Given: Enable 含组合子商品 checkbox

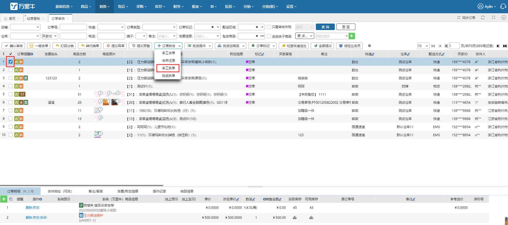Looking at the screenshot, I should [x=269, y=36].
